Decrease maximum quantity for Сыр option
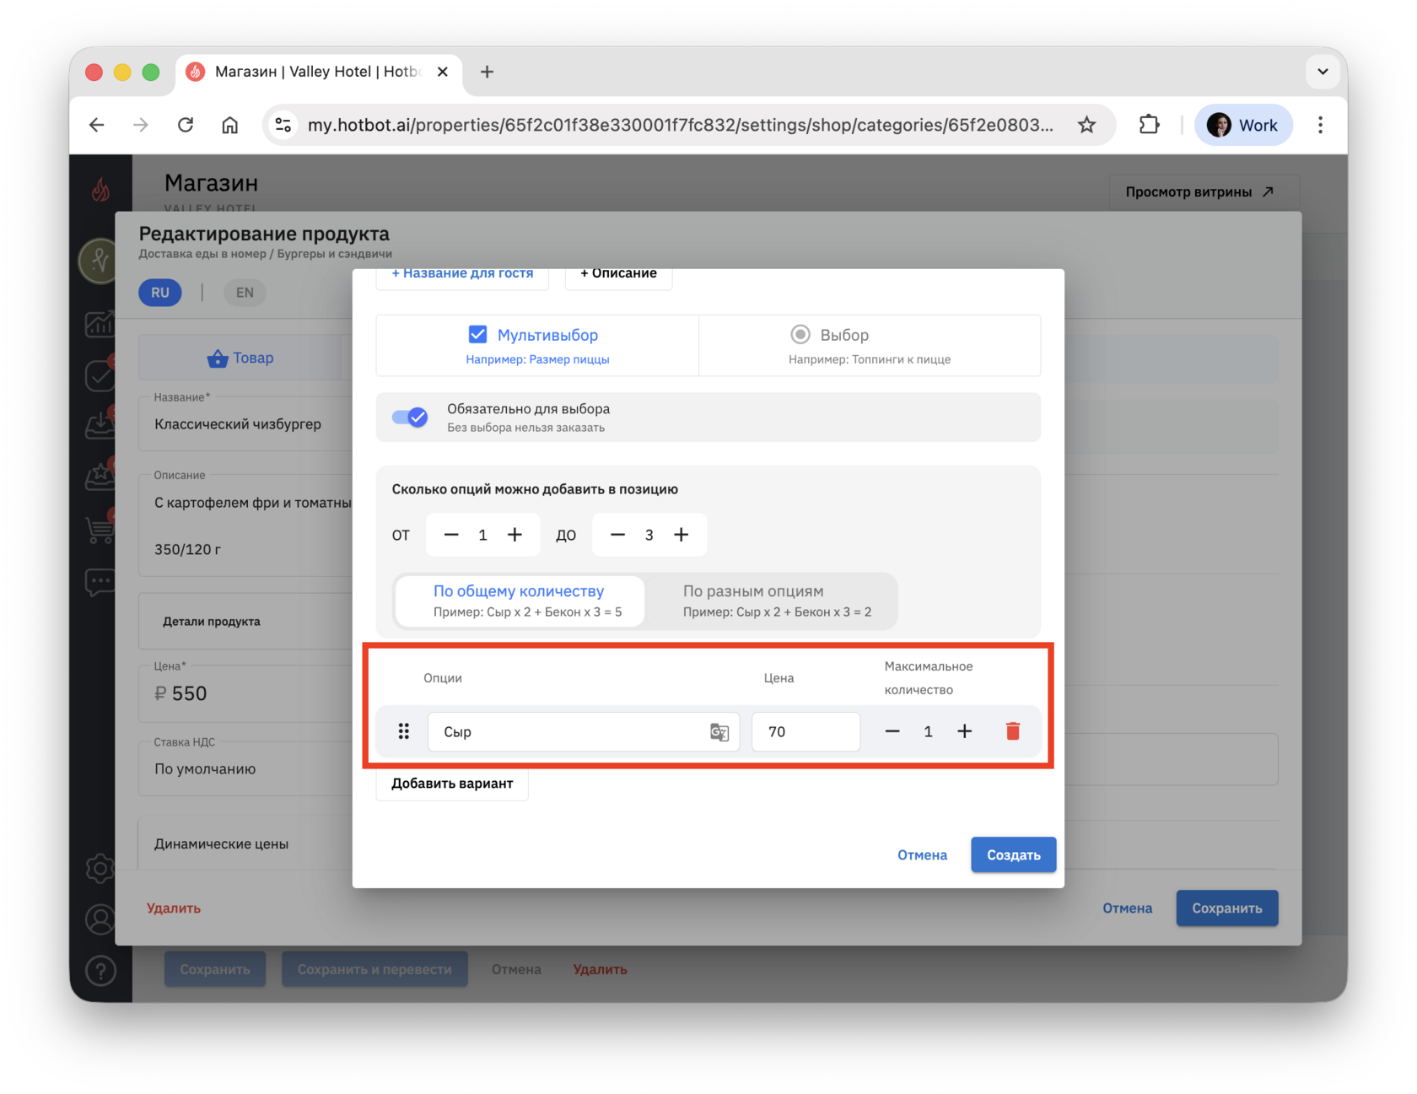 click(892, 731)
